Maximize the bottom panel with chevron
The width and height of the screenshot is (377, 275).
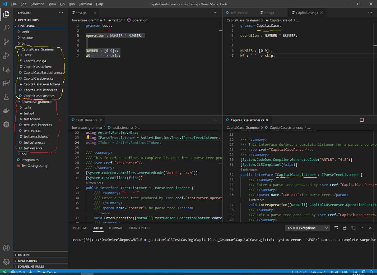tap(362, 228)
